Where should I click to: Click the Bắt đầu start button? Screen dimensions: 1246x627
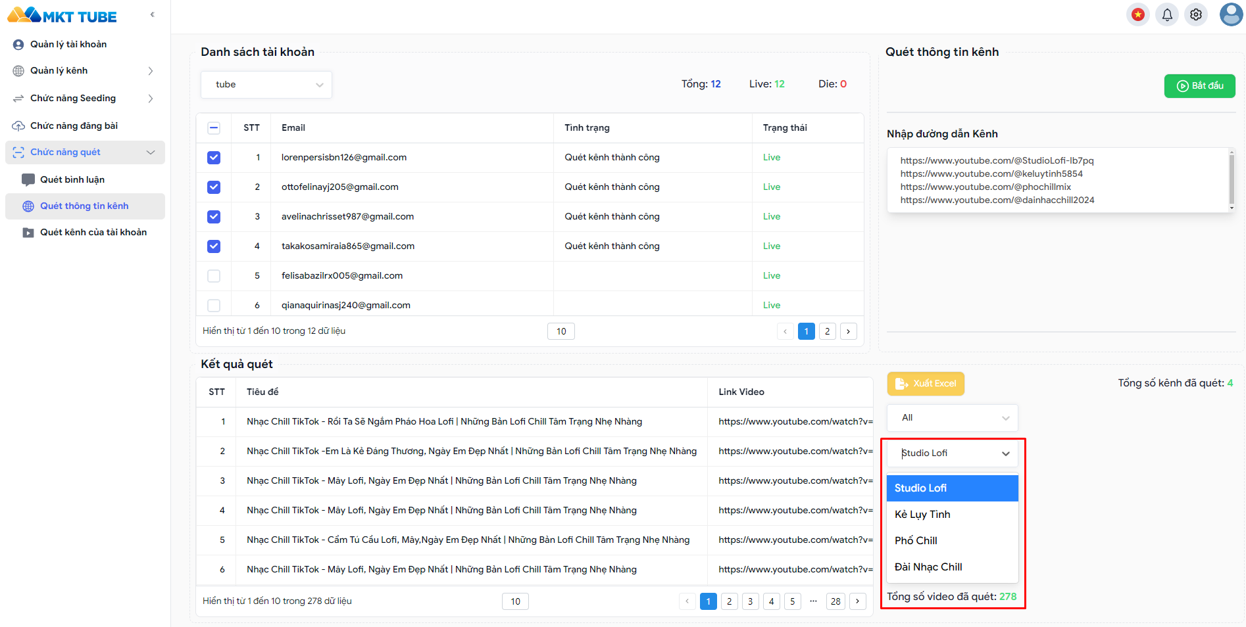click(x=1200, y=86)
